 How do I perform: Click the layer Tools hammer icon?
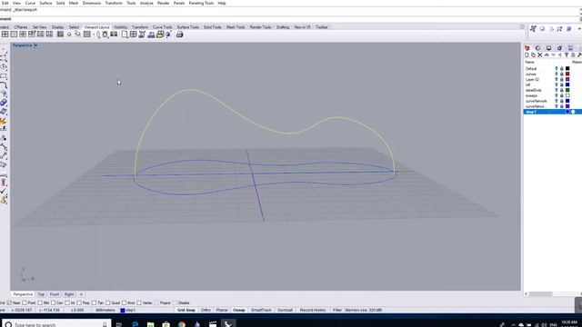pyautogui.click(x=579, y=54)
